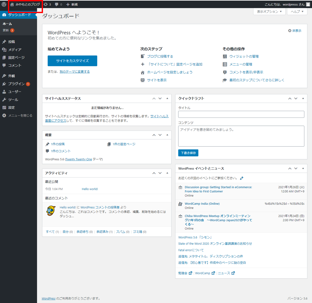Screen dimensions: 312x303
Task: Move 概要 panel up arrow
Action: pyautogui.click(x=154, y=135)
